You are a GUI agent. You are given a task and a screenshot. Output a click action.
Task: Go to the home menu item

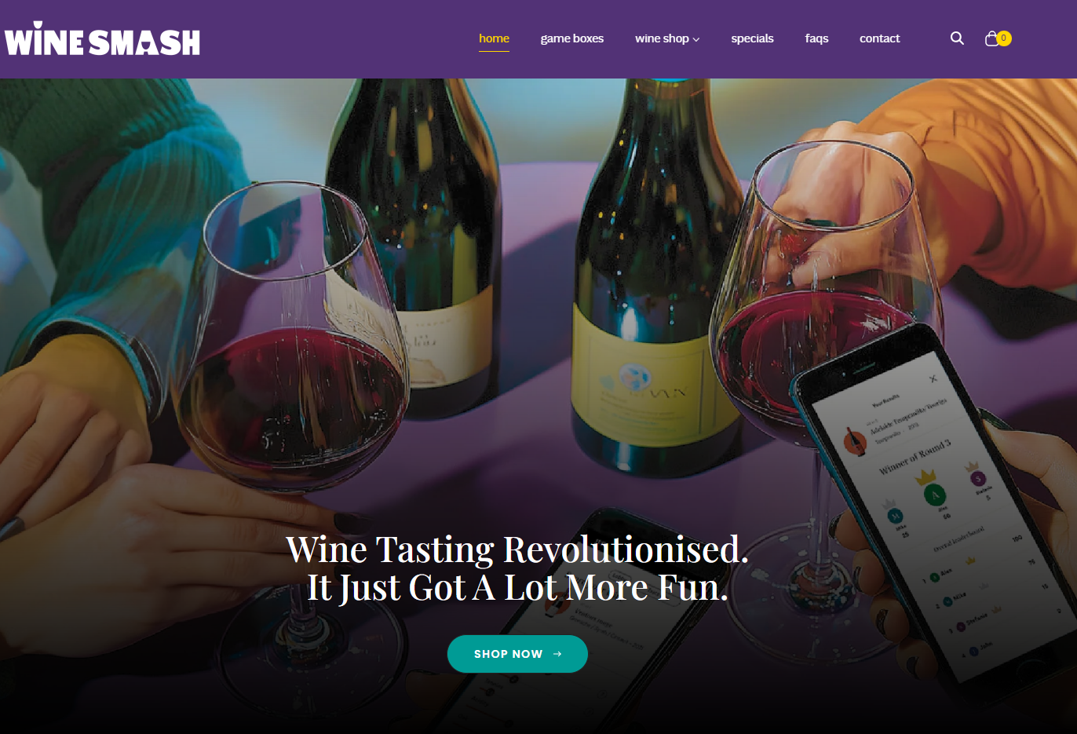click(x=494, y=38)
